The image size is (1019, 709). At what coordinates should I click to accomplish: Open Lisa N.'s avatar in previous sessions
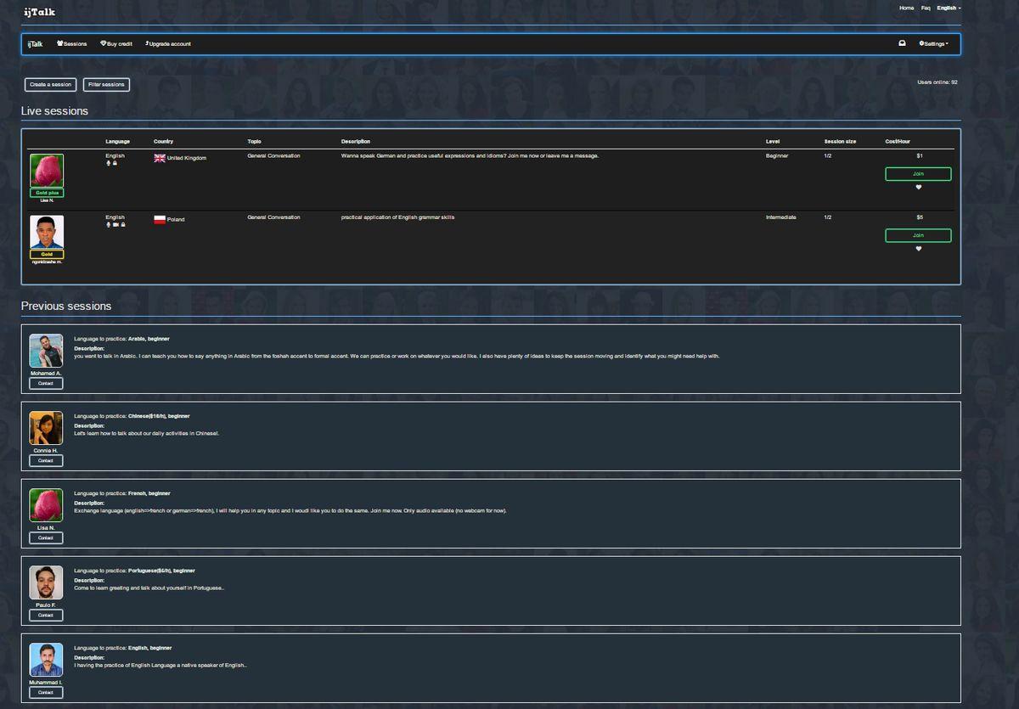point(46,505)
